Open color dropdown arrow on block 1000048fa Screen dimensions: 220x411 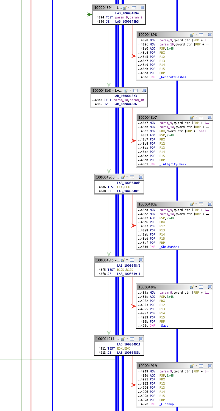196,287
